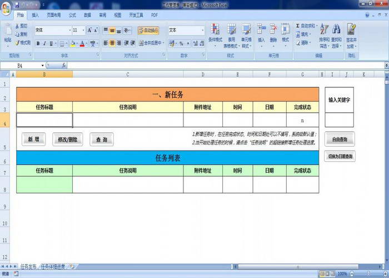Click the borders icon
Image resolution: width=389 pixels, height=278 pixels.
pos(62,44)
